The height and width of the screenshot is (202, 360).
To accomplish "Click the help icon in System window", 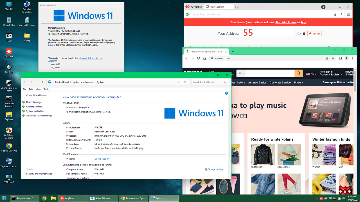I will coord(226,93).
